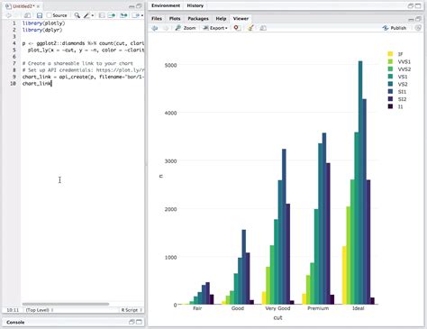
Task: Click the compile report notebook icon
Action: coord(102,15)
